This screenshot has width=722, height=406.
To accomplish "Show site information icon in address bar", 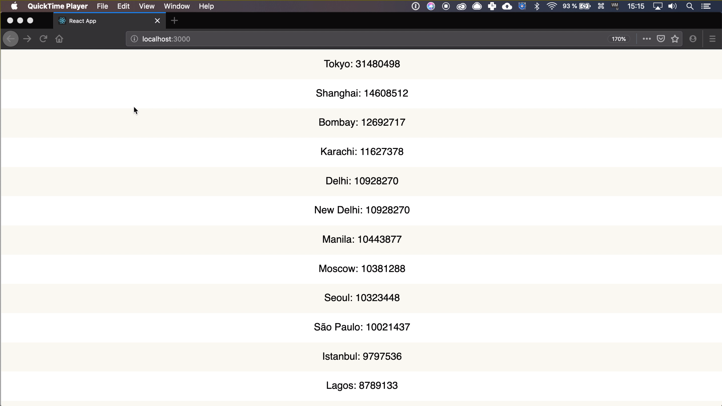I will 134,39.
